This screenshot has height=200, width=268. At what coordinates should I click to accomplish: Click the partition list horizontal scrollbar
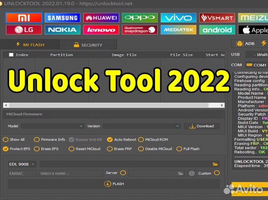113,105
